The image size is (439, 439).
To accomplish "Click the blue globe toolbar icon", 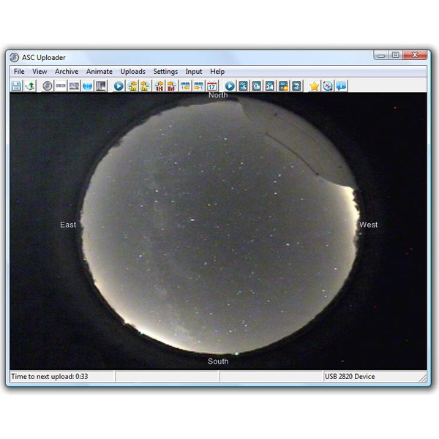I will click(87, 86).
